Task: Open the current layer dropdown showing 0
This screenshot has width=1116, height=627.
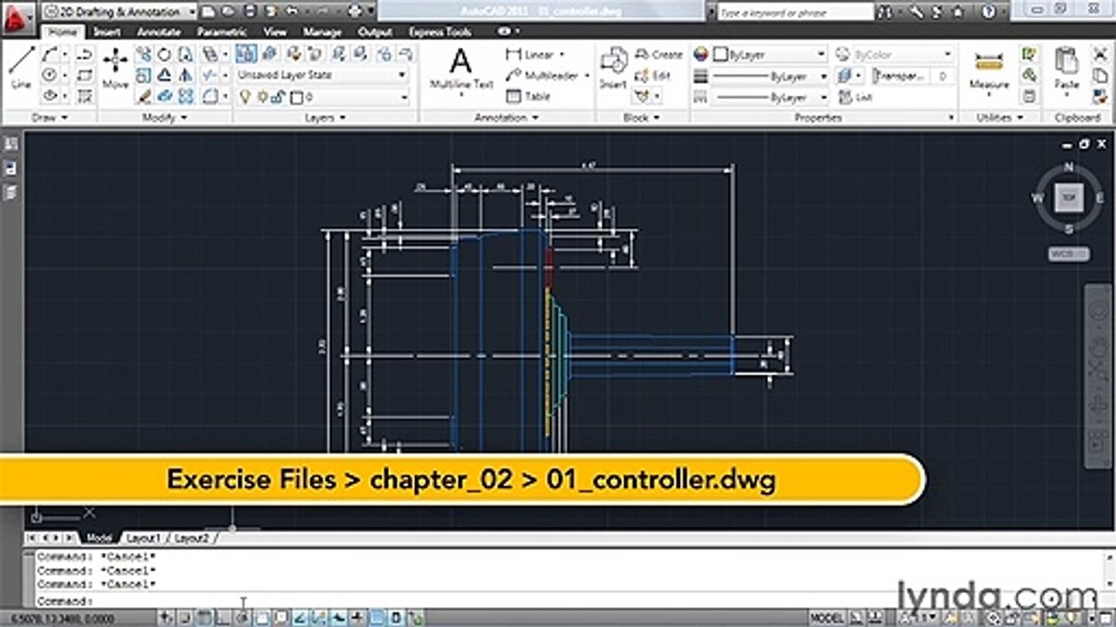Action: coord(323,97)
